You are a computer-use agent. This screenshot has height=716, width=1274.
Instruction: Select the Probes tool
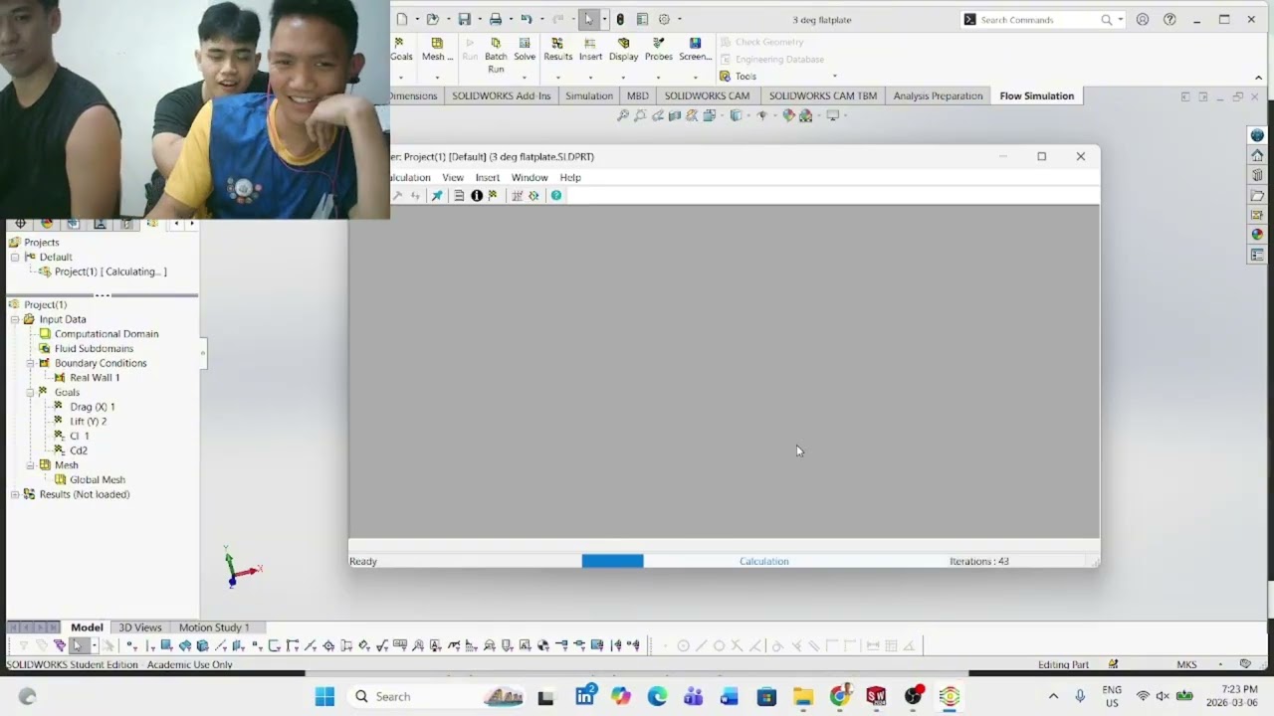point(658,49)
